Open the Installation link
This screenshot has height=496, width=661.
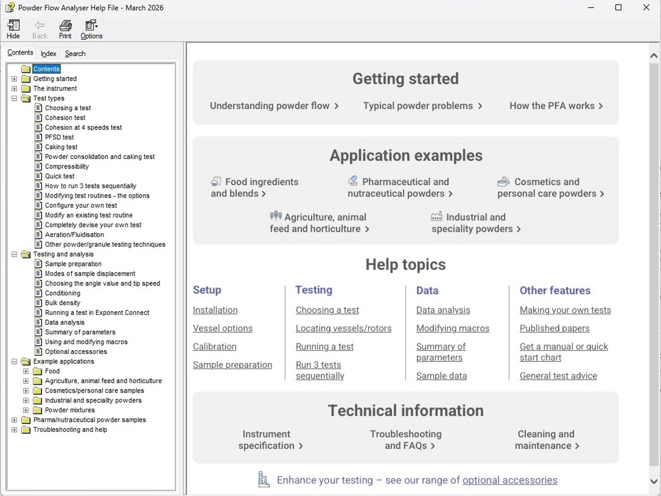(215, 310)
